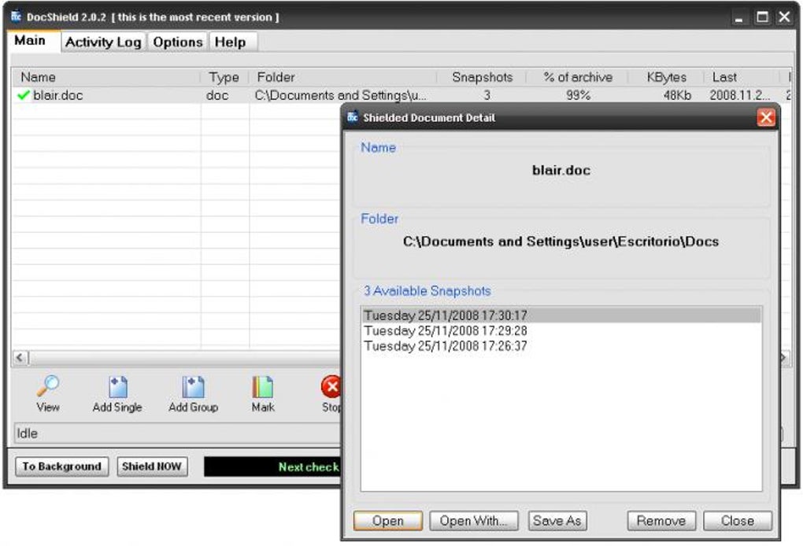Select the View magnifier tool

(47, 389)
